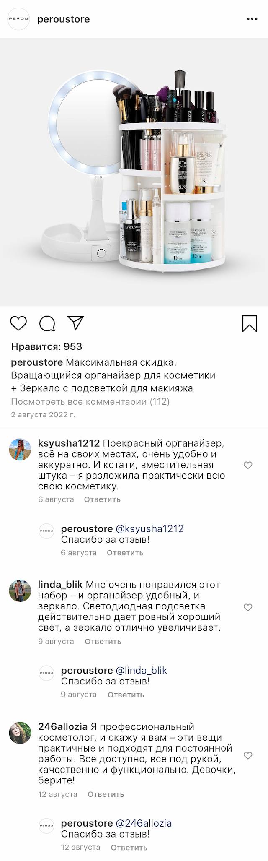268x861 pixels.
Task: Open the cosmetics organizer product photo
Action: (134, 172)
